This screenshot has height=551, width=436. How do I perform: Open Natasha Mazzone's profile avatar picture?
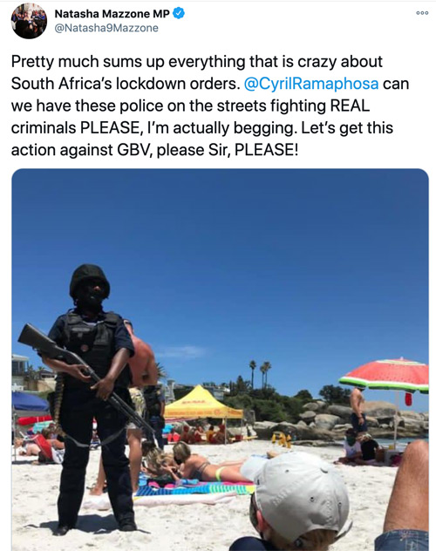pyautogui.click(x=29, y=21)
